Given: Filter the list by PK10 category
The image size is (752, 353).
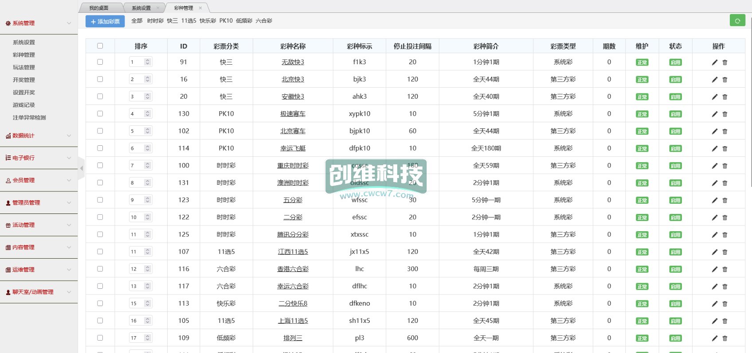Looking at the screenshot, I should [x=226, y=21].
